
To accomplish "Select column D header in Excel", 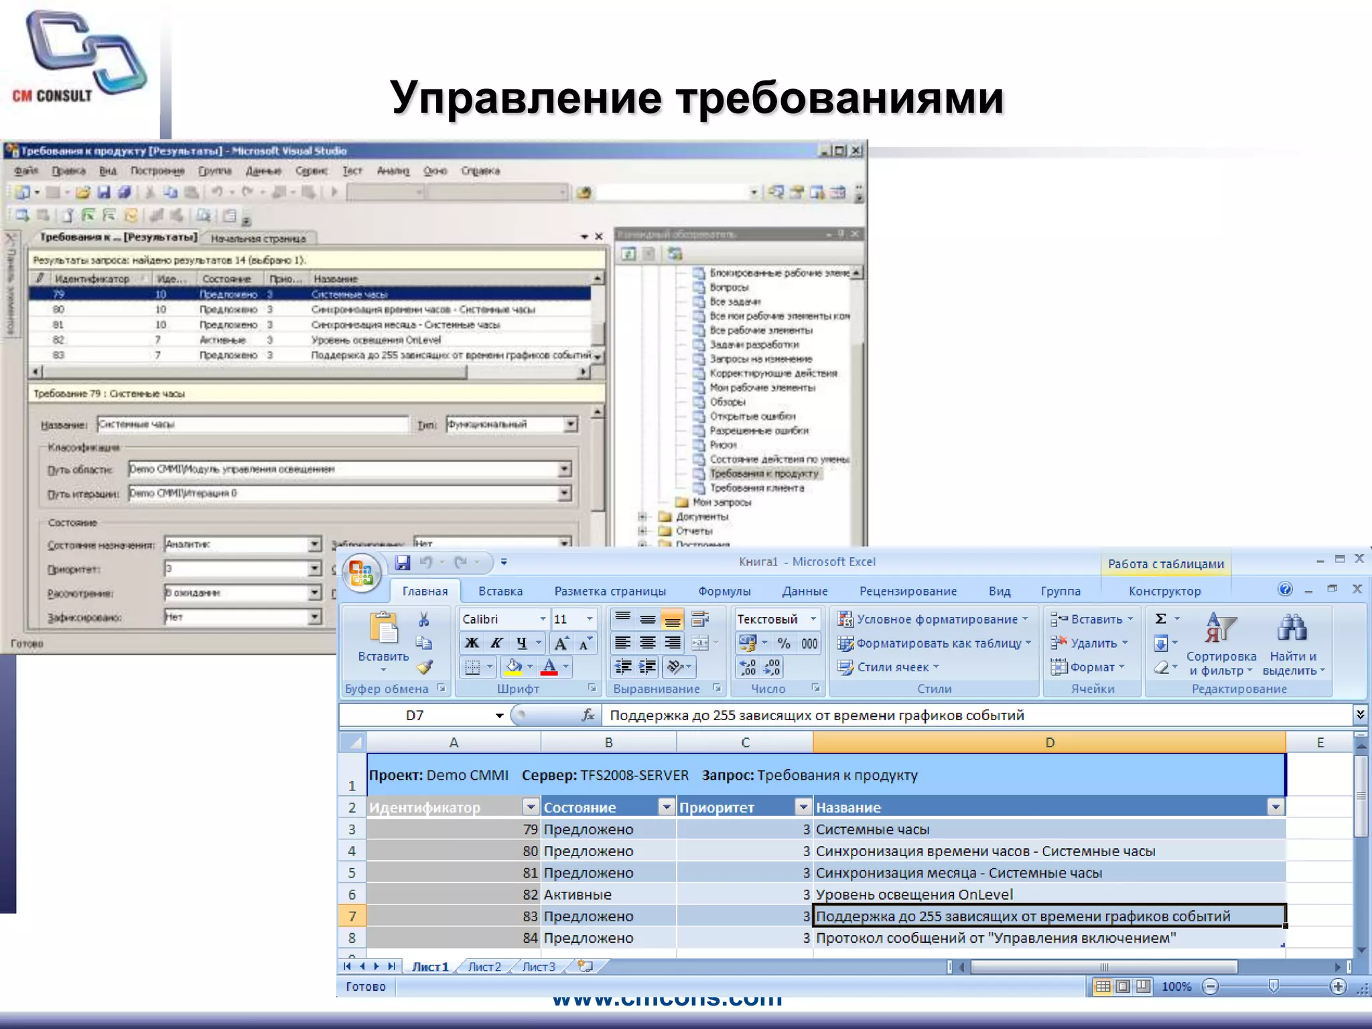I will (x=1049, y=742).
